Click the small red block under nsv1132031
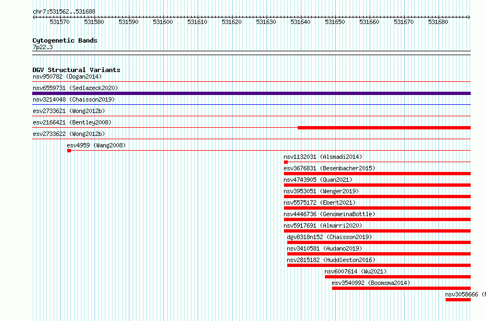Viewport: 486px width, 321px height. click(x=286, y=162)
